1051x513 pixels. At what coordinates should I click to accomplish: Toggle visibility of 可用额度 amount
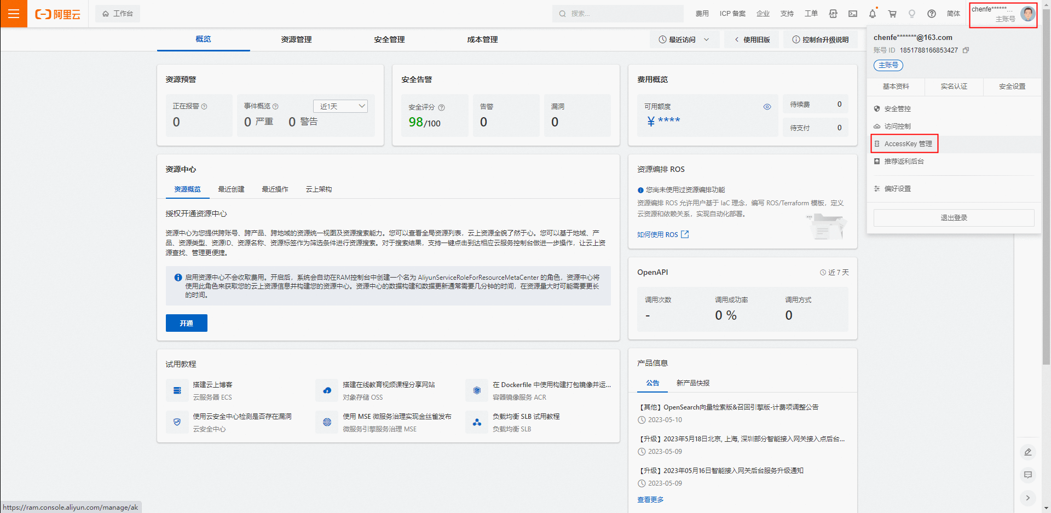[767, 107]
